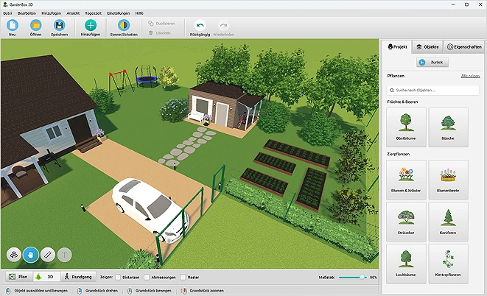The height and width of the screenshot is (296, 487).
Task: Open the Laubbäume category
Action: click(406, 264)
